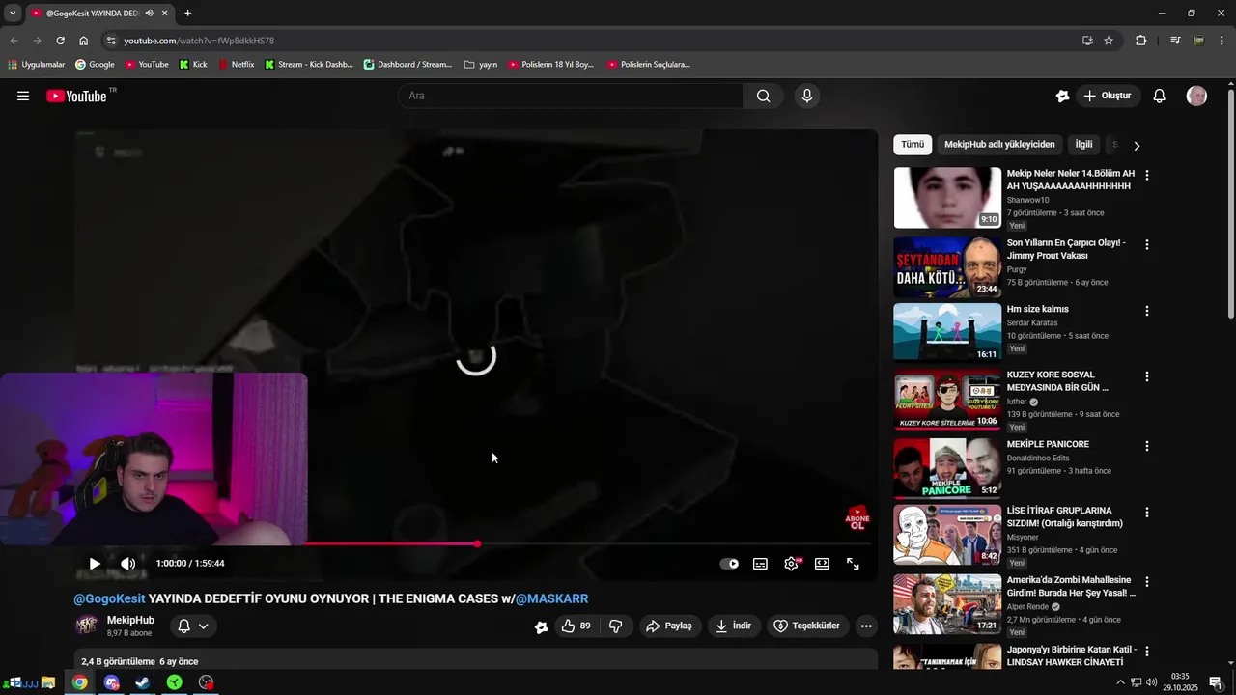Image resolution: width=1236 pixels, height=695 pixels.
Task: Open options for the Mekip Neler Neler 14.Bölüm video
Action: [x=1147, y=176]
